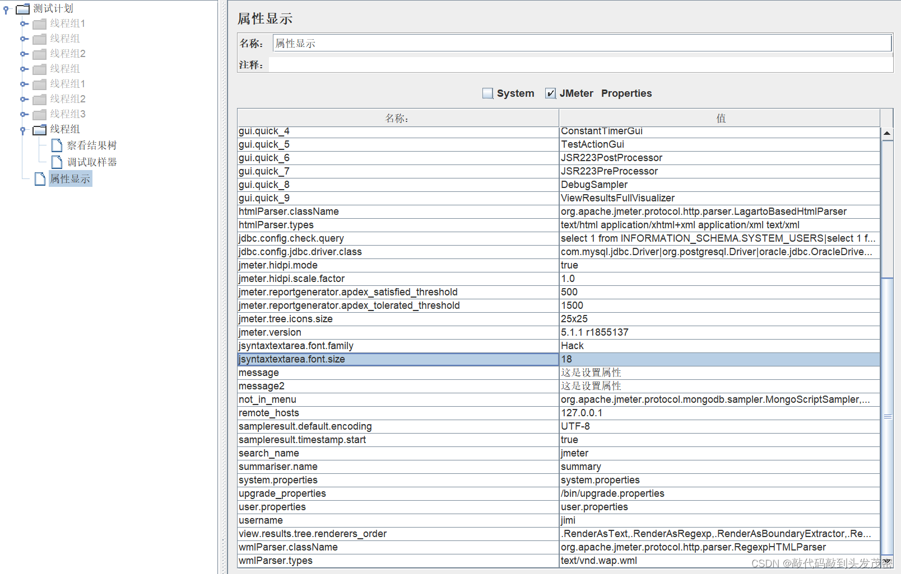901x574 pixels.
Task: Click the Hack font family value
Action: pos(719,346)
